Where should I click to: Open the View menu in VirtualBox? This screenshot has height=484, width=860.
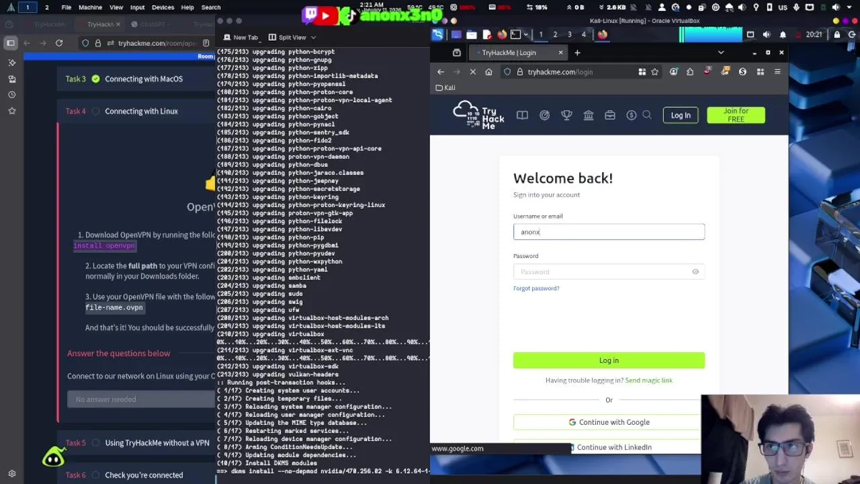click(116, 7)
